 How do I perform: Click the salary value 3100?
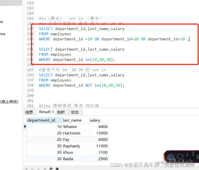click(x=99, y=152)
